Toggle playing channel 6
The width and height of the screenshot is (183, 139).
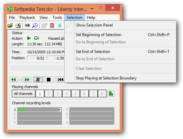click(x=84, y=94)
